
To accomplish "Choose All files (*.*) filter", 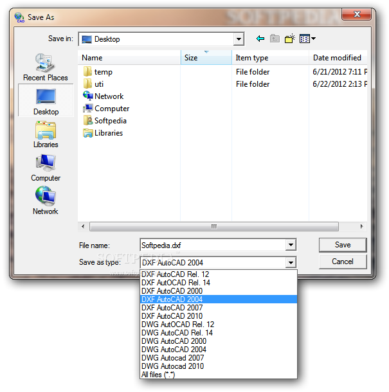I will point(219,375).
